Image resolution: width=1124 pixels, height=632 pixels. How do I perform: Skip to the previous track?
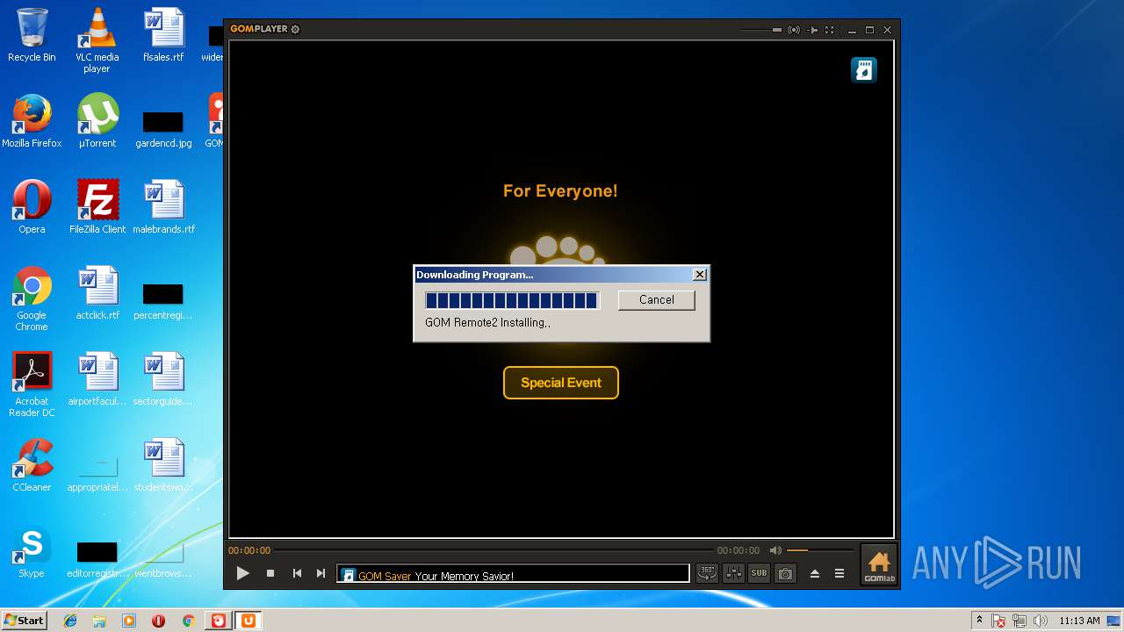click(297, 573)
